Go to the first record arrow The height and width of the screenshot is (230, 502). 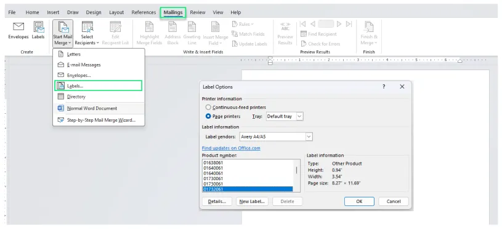pos(303,24)
